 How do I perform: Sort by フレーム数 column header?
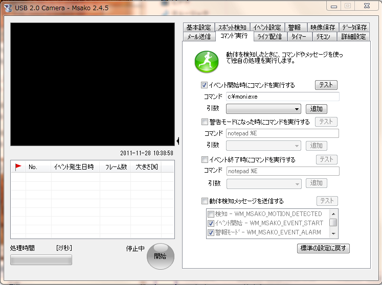tap(115, 167)
